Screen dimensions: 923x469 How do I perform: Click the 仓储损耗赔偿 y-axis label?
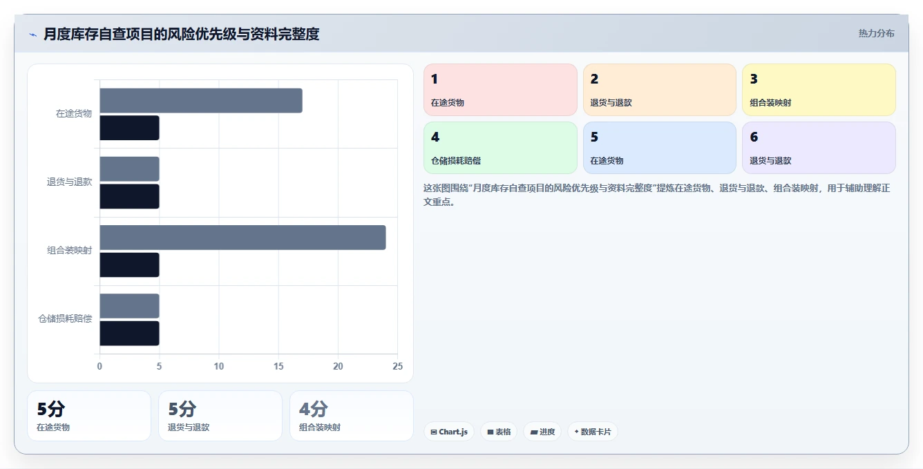[x=65, y=319]
